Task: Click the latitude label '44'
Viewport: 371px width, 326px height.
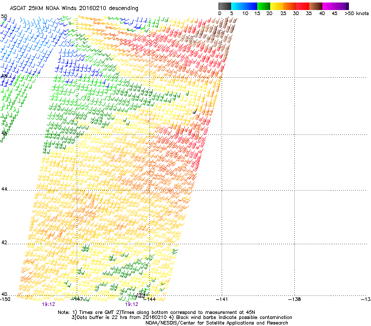Action: (4, 189)
